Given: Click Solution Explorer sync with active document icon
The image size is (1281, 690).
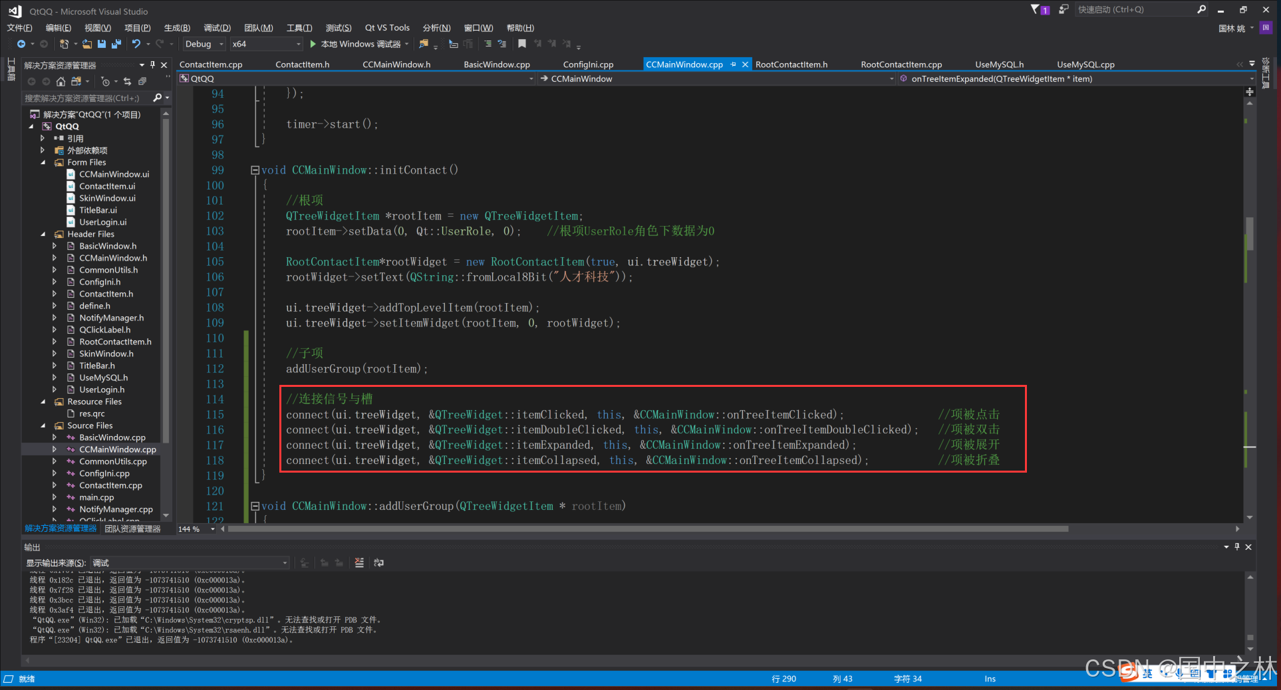Looking at the screenshot, I should 127,81.
